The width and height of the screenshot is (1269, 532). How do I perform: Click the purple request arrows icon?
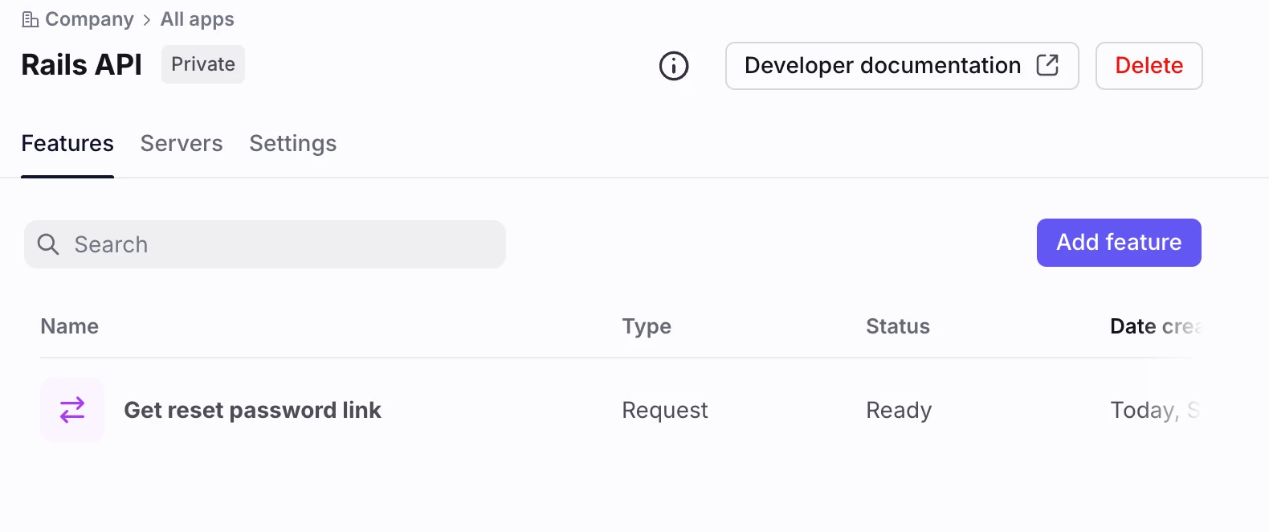(72, 410)
